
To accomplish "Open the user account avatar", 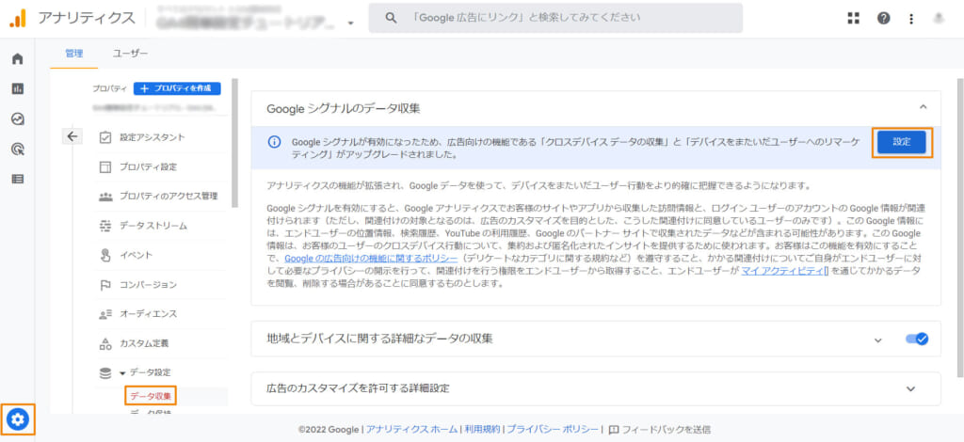I will tap(939, 19).
